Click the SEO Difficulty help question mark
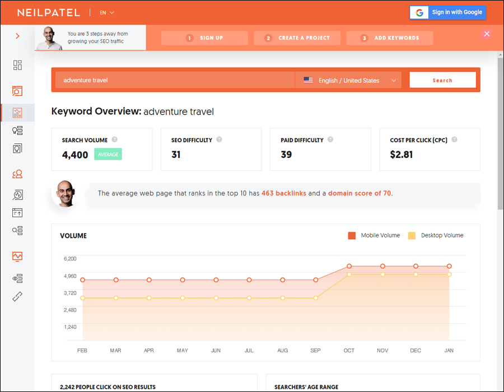504x392 pixels. (x=219, y=139)
